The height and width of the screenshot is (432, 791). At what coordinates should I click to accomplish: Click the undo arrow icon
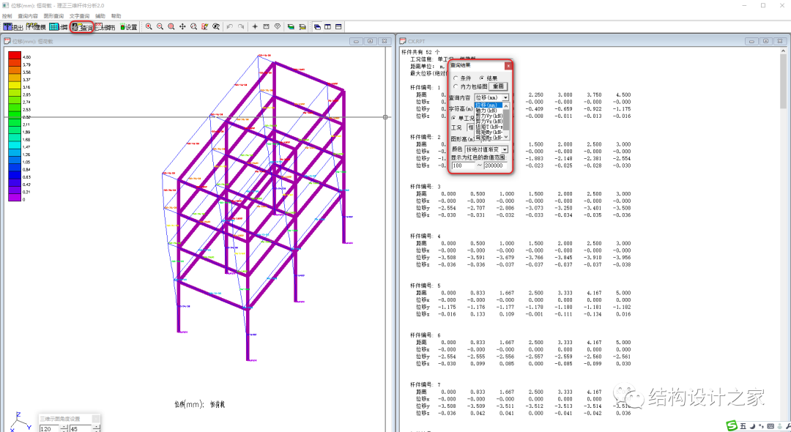[x=229, y=26]
